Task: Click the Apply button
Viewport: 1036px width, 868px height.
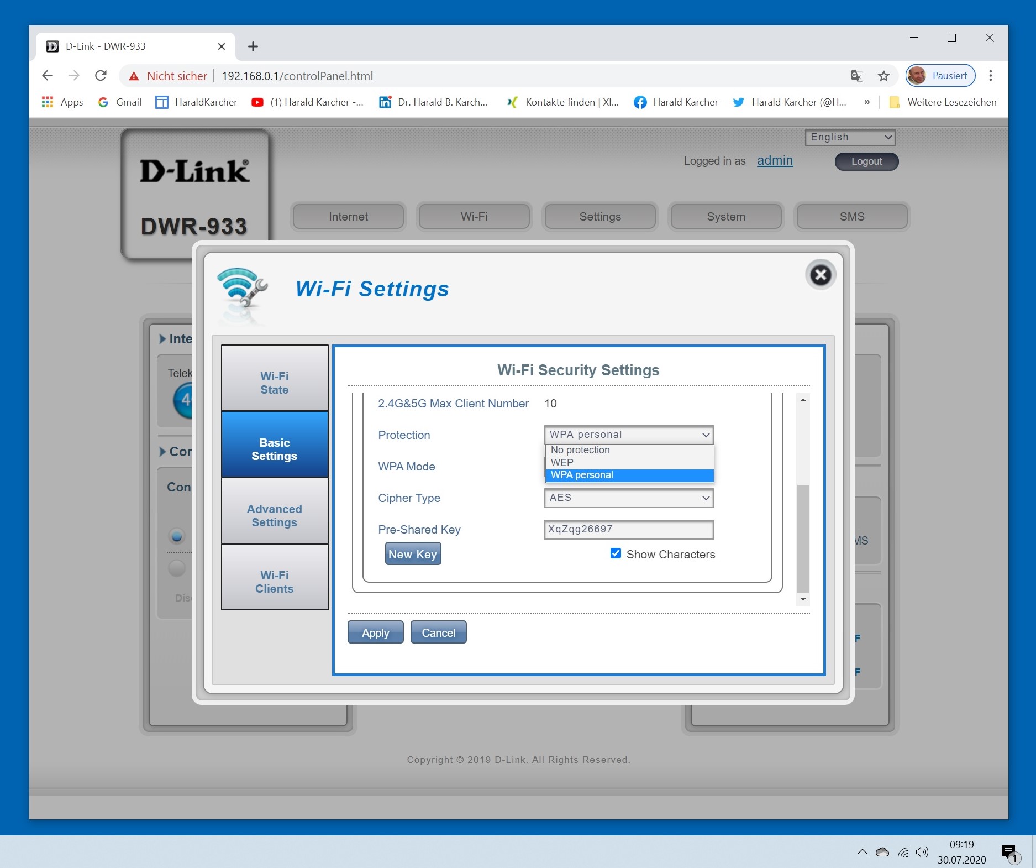Action: (376, 632)
